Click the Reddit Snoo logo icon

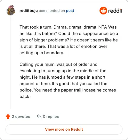pos(103,11)
